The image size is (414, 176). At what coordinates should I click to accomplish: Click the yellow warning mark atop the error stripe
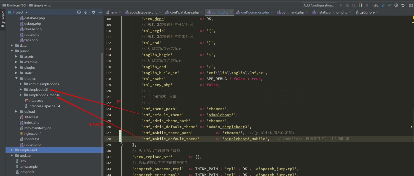(413, 17)
